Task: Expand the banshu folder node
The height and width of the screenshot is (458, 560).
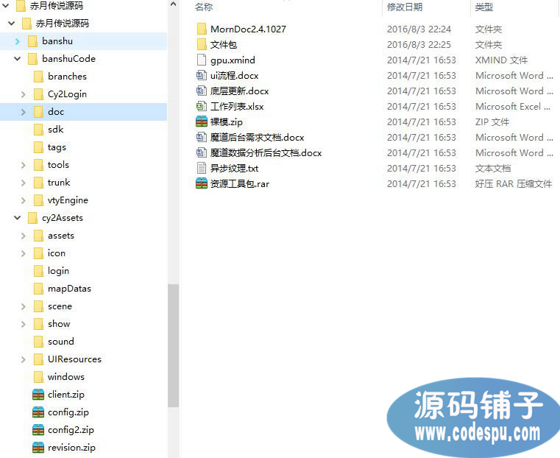Action: 18,41
